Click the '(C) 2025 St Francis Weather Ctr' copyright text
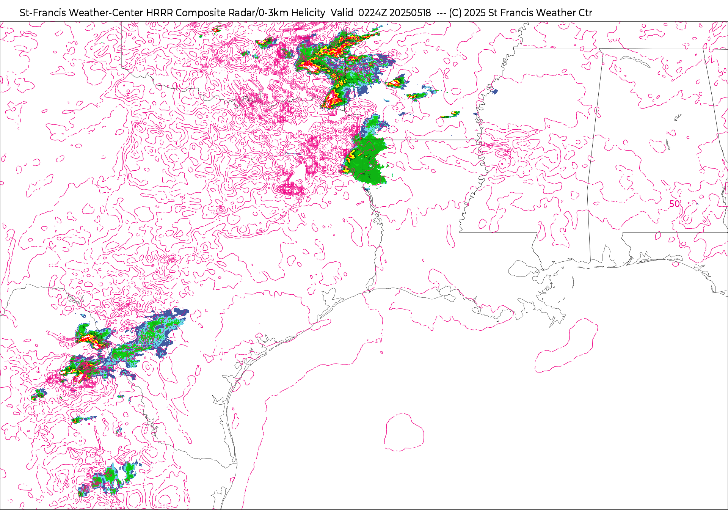The image size is (728, 531). pyautogui.click(x=520, y=13)
